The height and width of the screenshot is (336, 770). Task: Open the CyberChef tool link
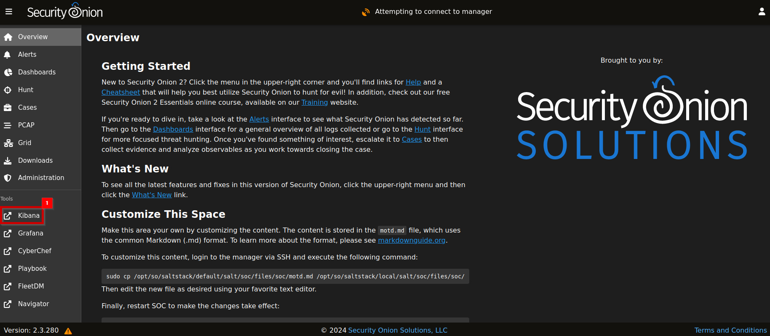(35, 251)
